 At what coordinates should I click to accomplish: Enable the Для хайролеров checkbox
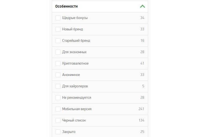tap(58, 86)
